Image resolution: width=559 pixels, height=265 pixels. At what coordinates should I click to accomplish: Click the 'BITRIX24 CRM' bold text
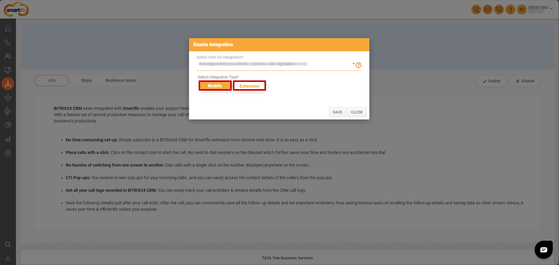68,108
